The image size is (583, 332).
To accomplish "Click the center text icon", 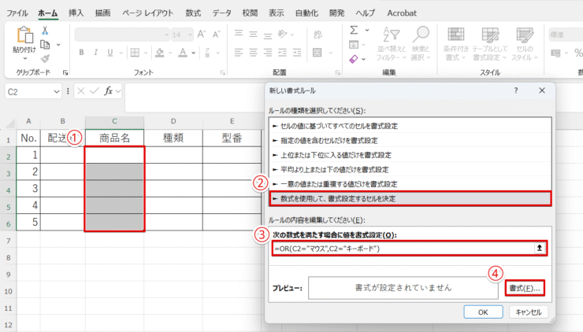I will 253,53.
